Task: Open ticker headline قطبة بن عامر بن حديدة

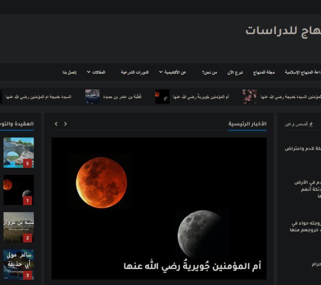Action: [x=128, y=97]
